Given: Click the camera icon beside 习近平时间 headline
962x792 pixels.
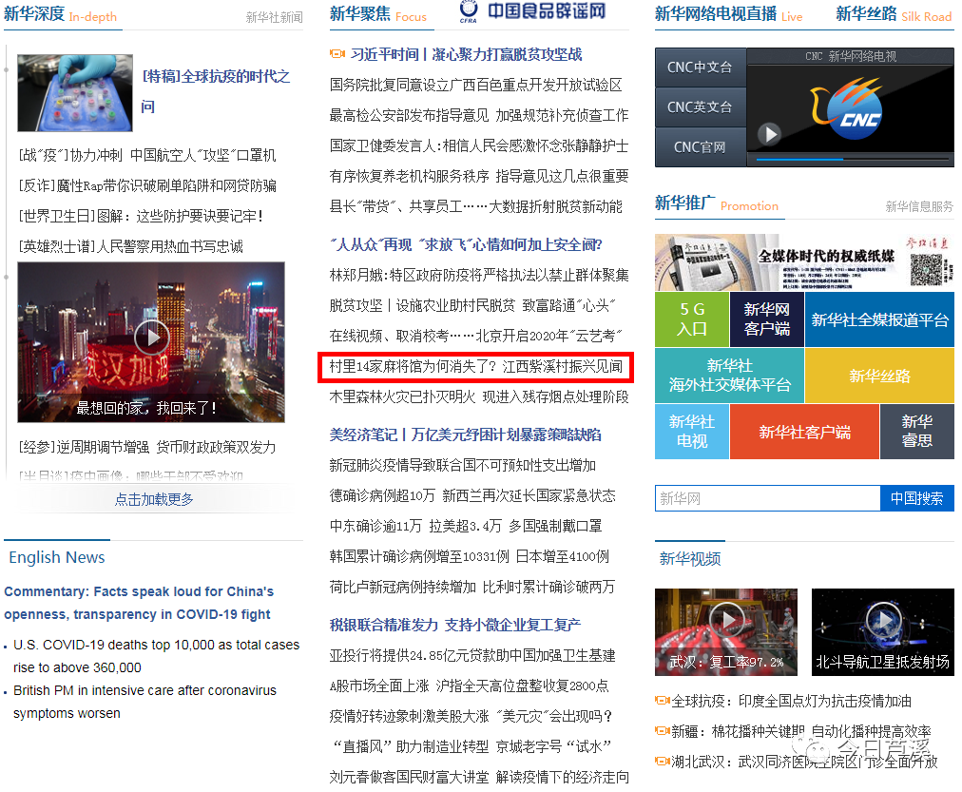Looking at the screenshot, I should tap(337, 54).
